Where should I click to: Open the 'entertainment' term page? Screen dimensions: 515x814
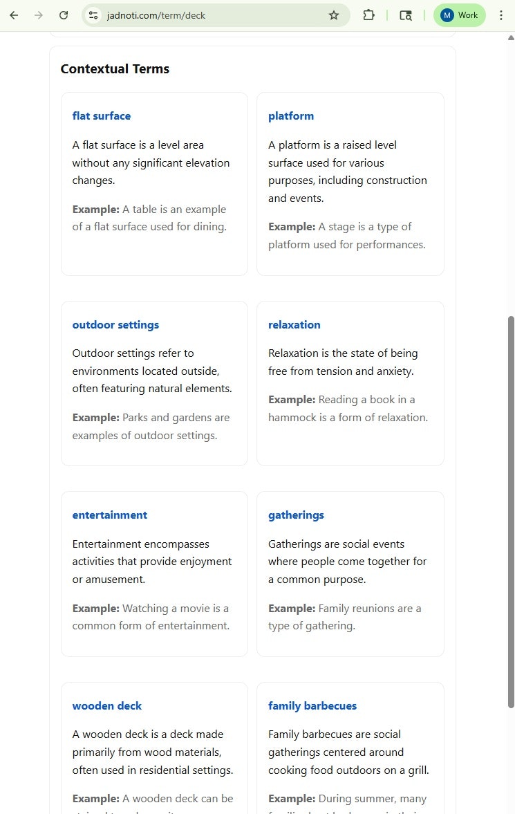[109, 515]
